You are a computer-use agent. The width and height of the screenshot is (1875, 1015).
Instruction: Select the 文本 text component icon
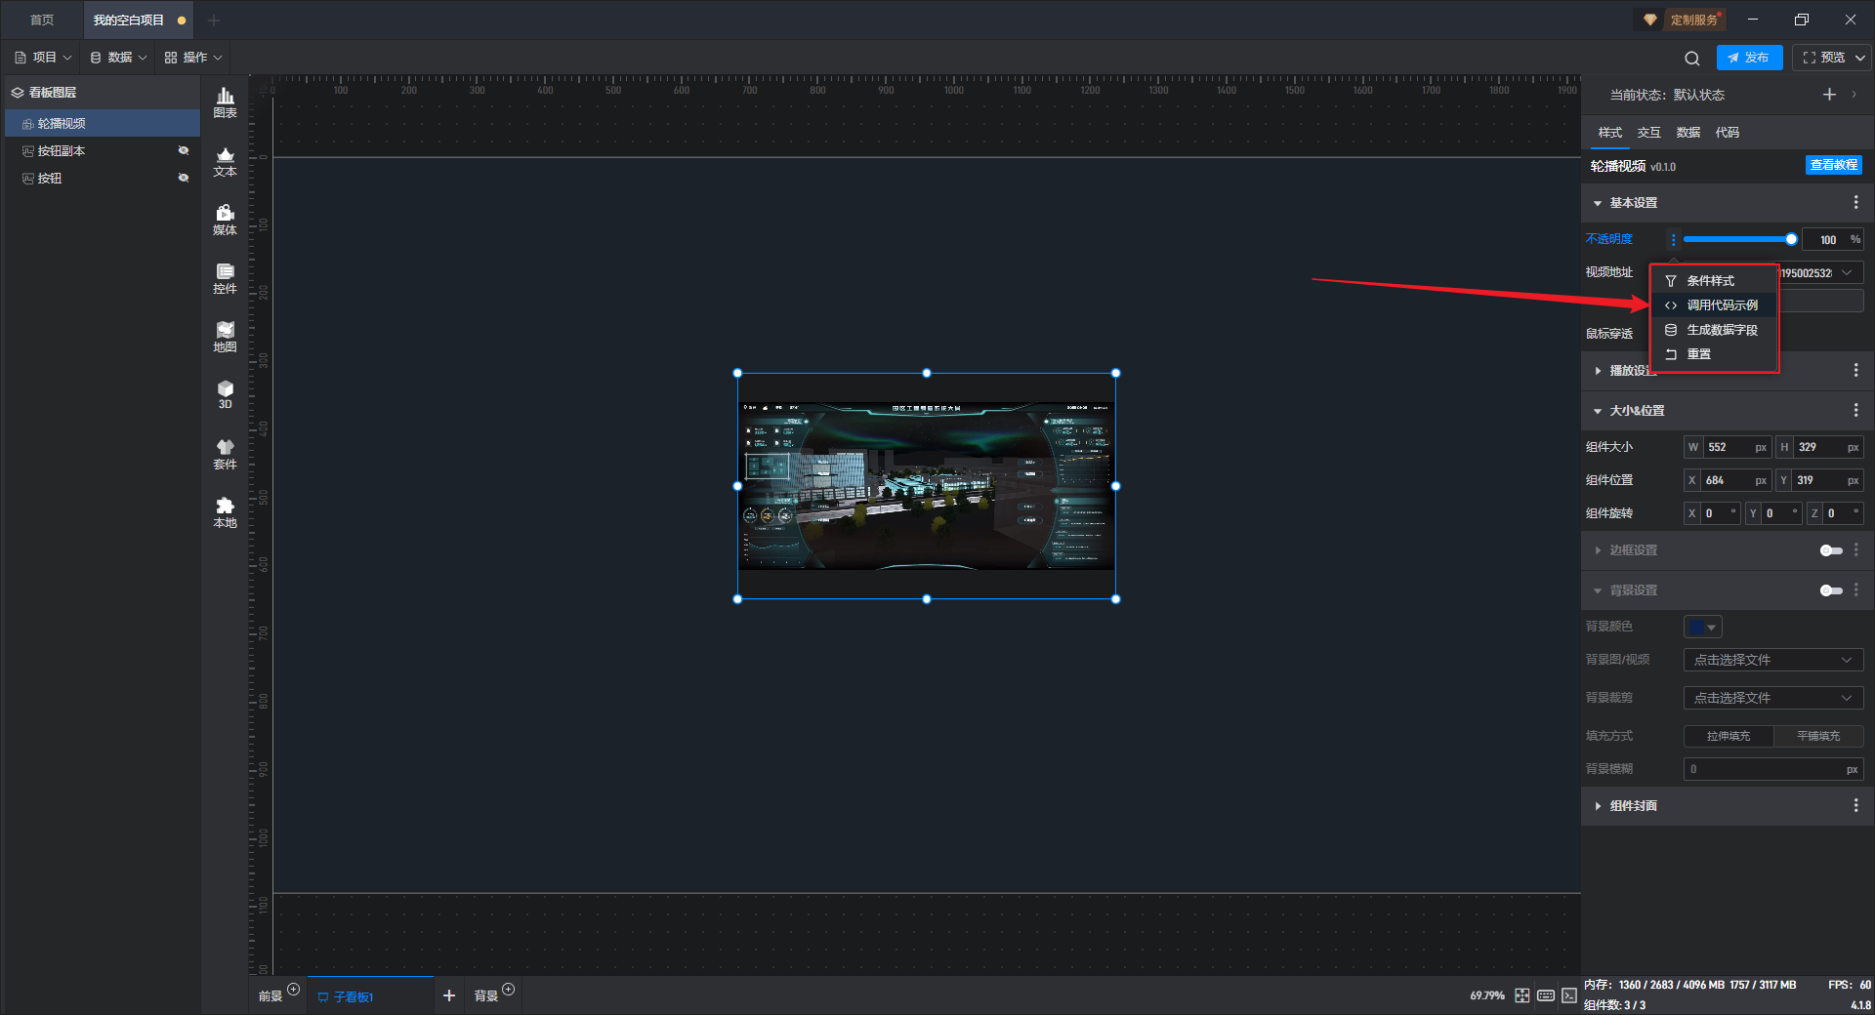pyautogui.click(x=225, y=161)
